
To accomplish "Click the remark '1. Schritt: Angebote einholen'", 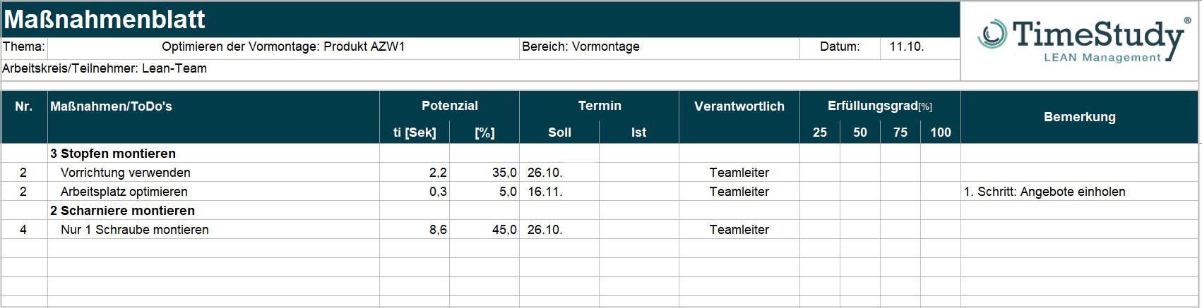I will [x=1045, y=192].
